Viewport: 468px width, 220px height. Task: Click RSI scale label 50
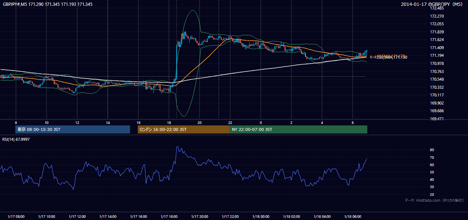click(x=432, y=172)
